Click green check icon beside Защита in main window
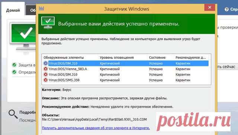This screenshot has width=238, height=135. coord(14,65)
